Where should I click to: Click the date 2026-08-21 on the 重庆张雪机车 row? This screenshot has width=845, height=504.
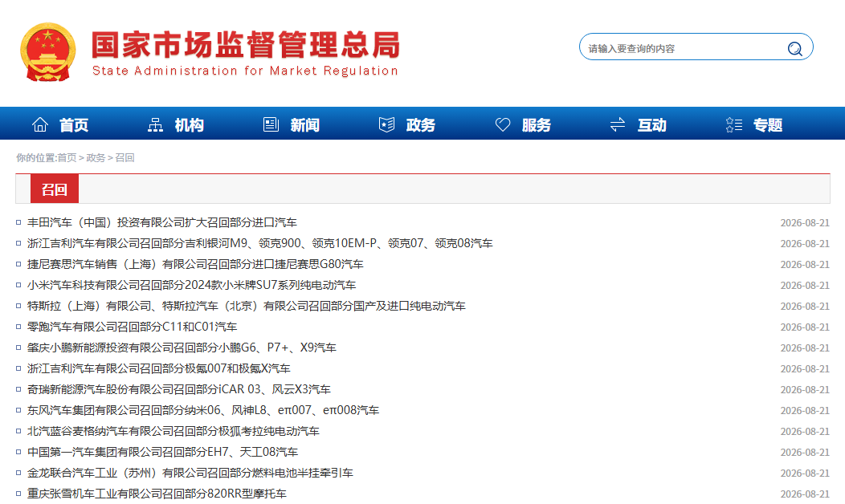point(805,494)
